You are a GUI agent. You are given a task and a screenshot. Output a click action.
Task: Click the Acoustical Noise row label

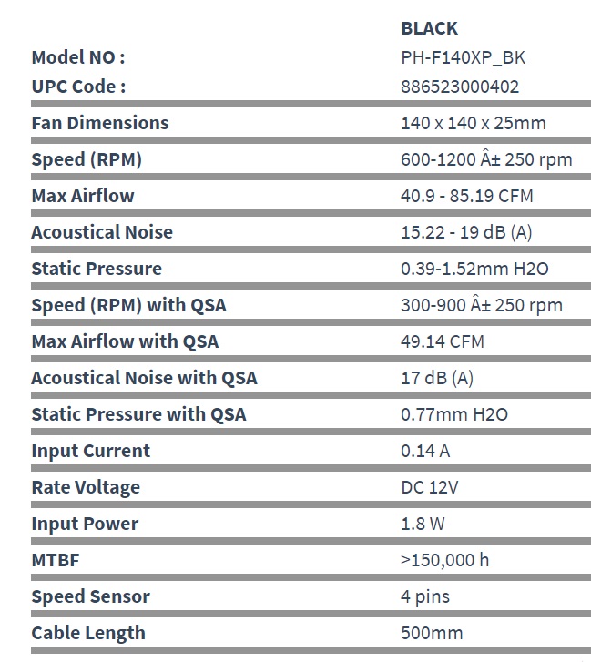pos(102,232)
